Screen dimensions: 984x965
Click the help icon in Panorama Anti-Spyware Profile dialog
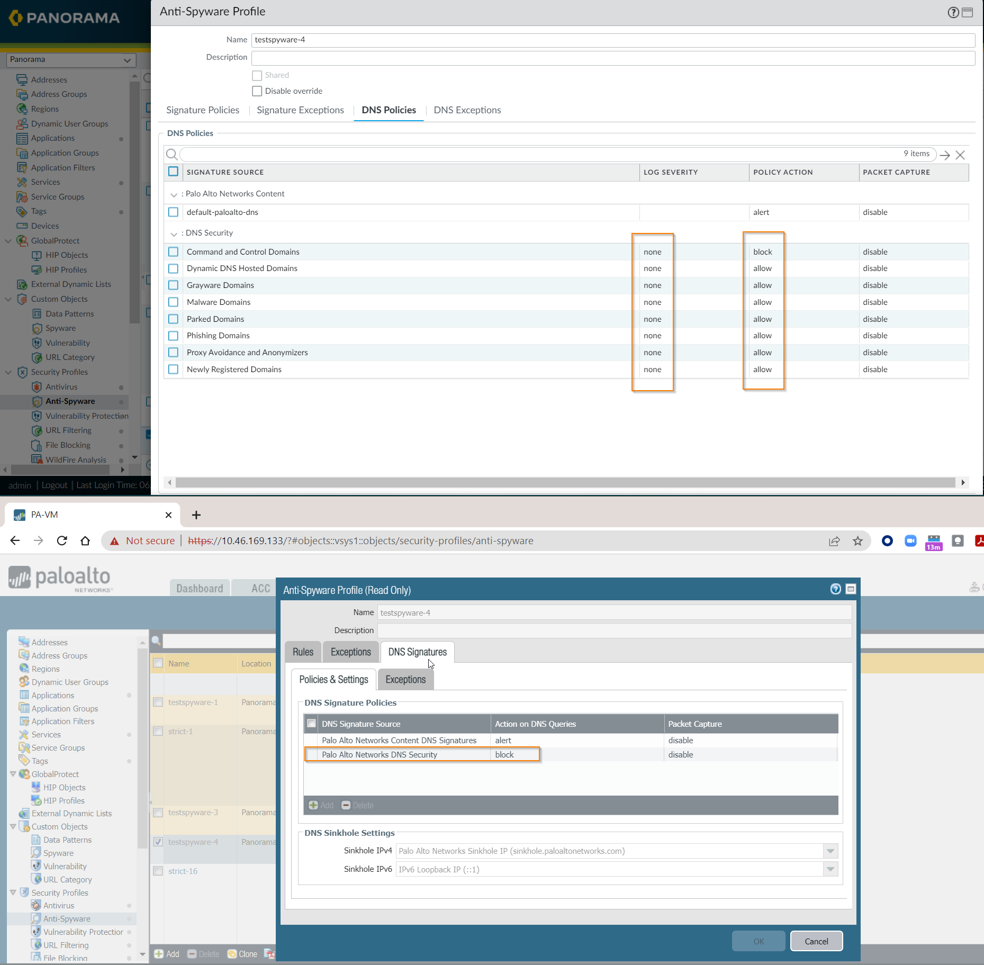tap(953, 12)
